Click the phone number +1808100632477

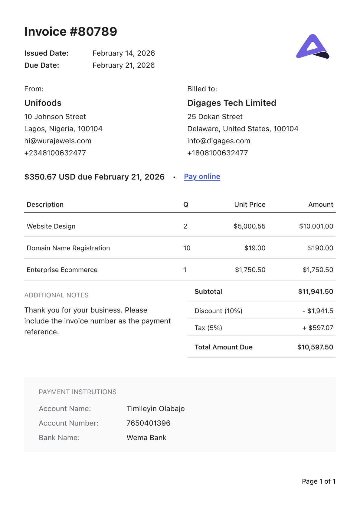(x=218, y=153)
